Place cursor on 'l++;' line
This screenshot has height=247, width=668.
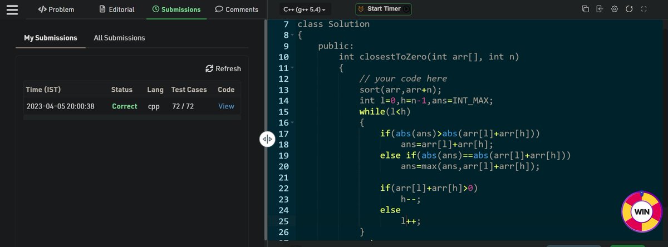[x=410, y=220]
